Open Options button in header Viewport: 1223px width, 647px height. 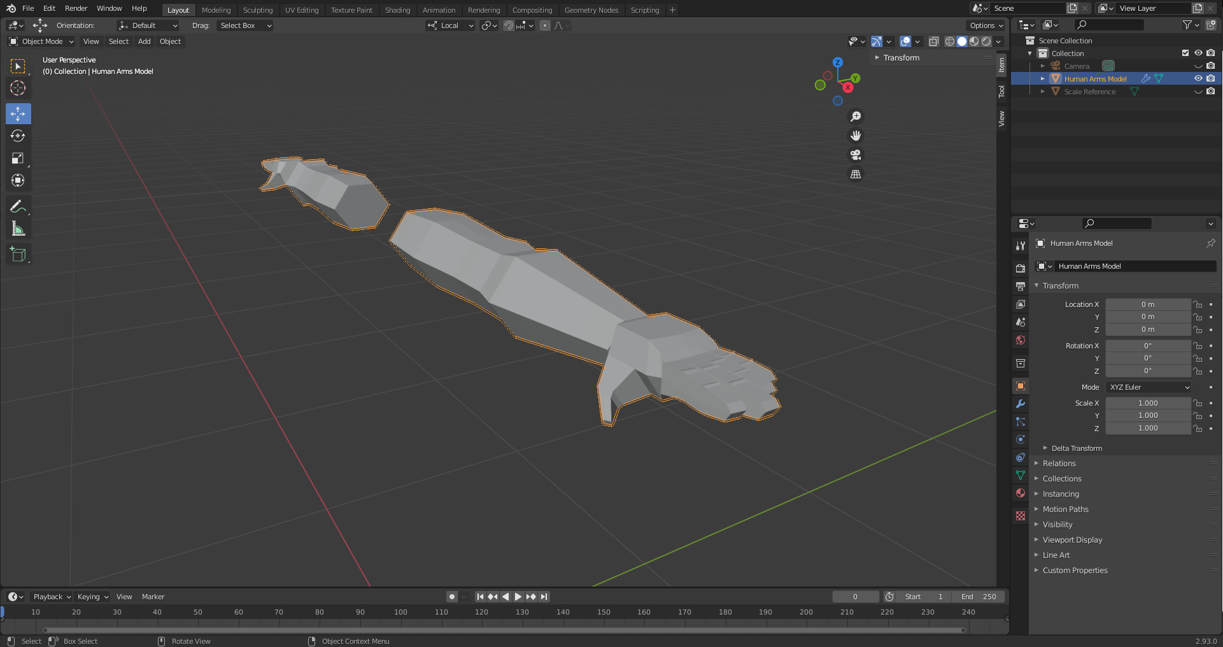coord(986,25)
